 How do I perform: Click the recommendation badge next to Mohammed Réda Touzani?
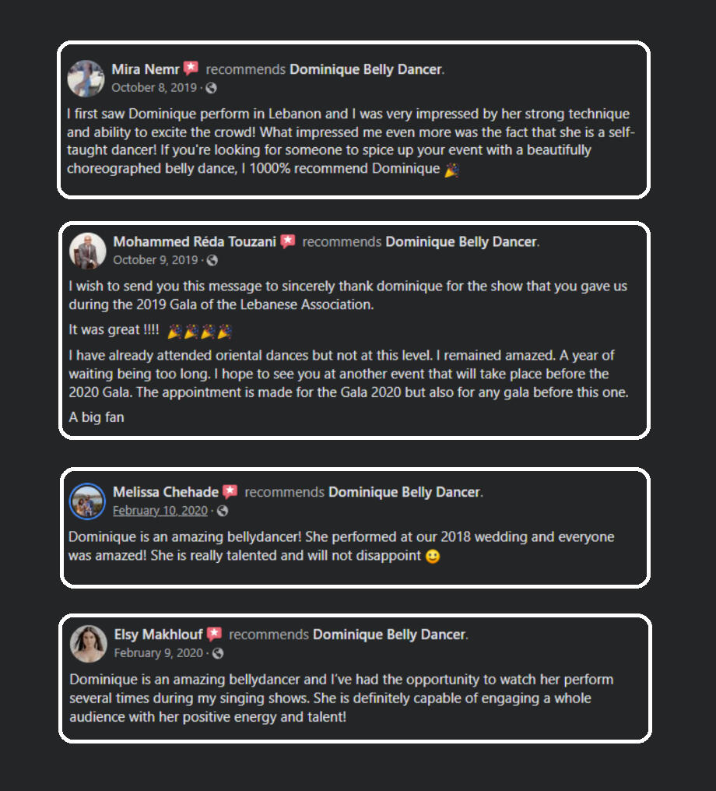point(288,241)
